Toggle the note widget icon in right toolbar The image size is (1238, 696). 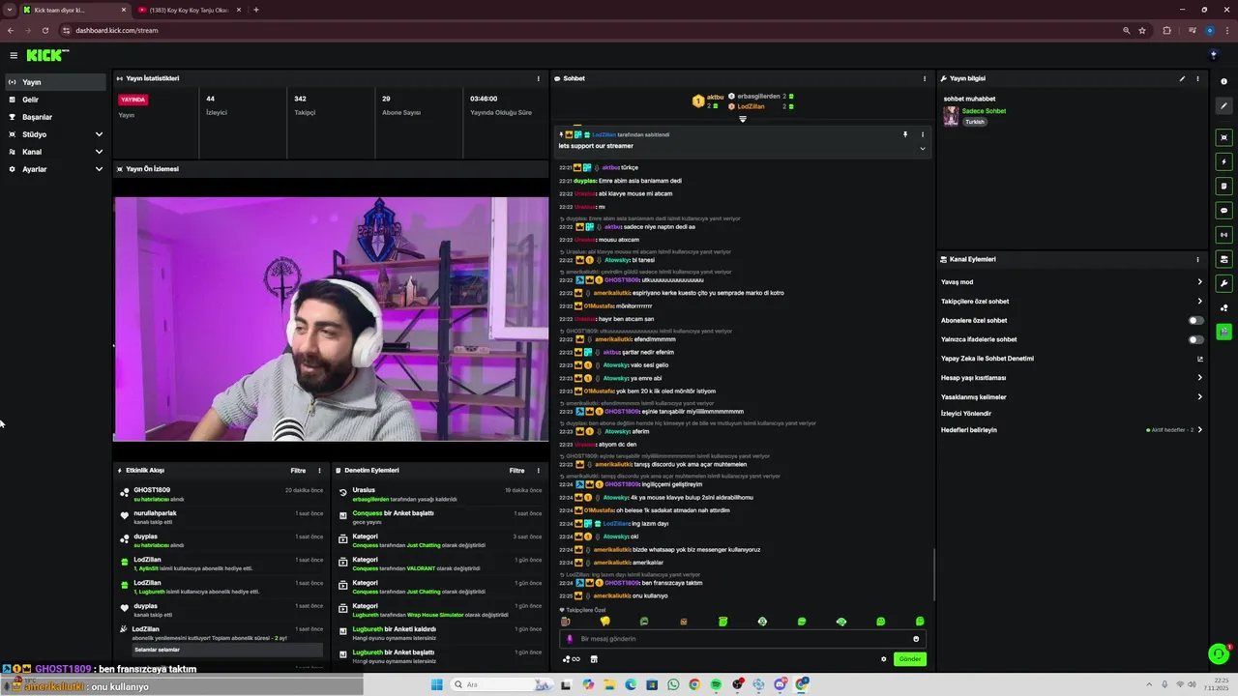1224,186
